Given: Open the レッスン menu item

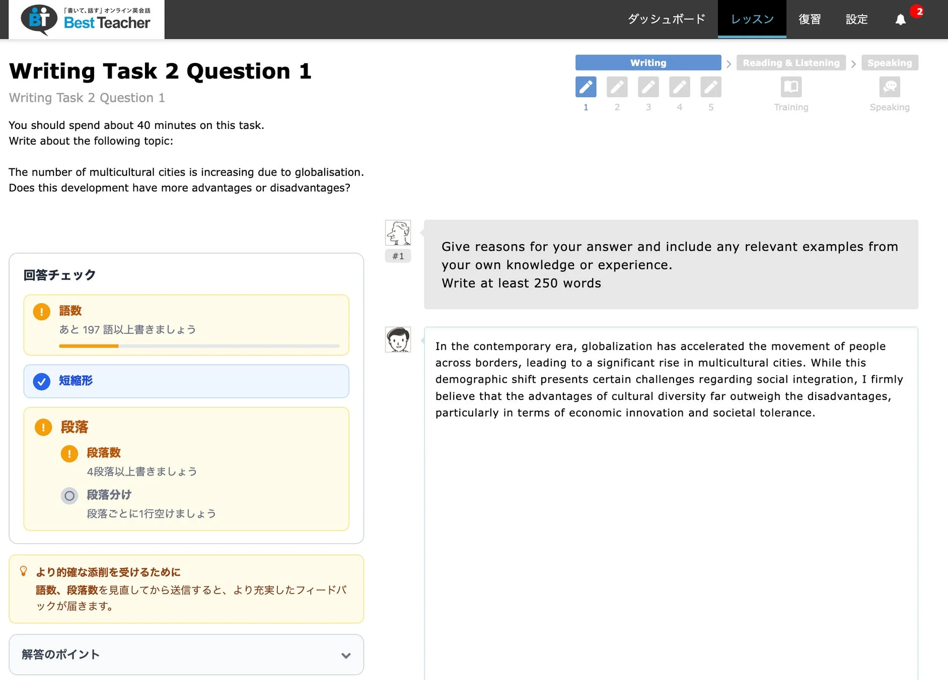Looking at the screenshot, I should tap(752, 19).
